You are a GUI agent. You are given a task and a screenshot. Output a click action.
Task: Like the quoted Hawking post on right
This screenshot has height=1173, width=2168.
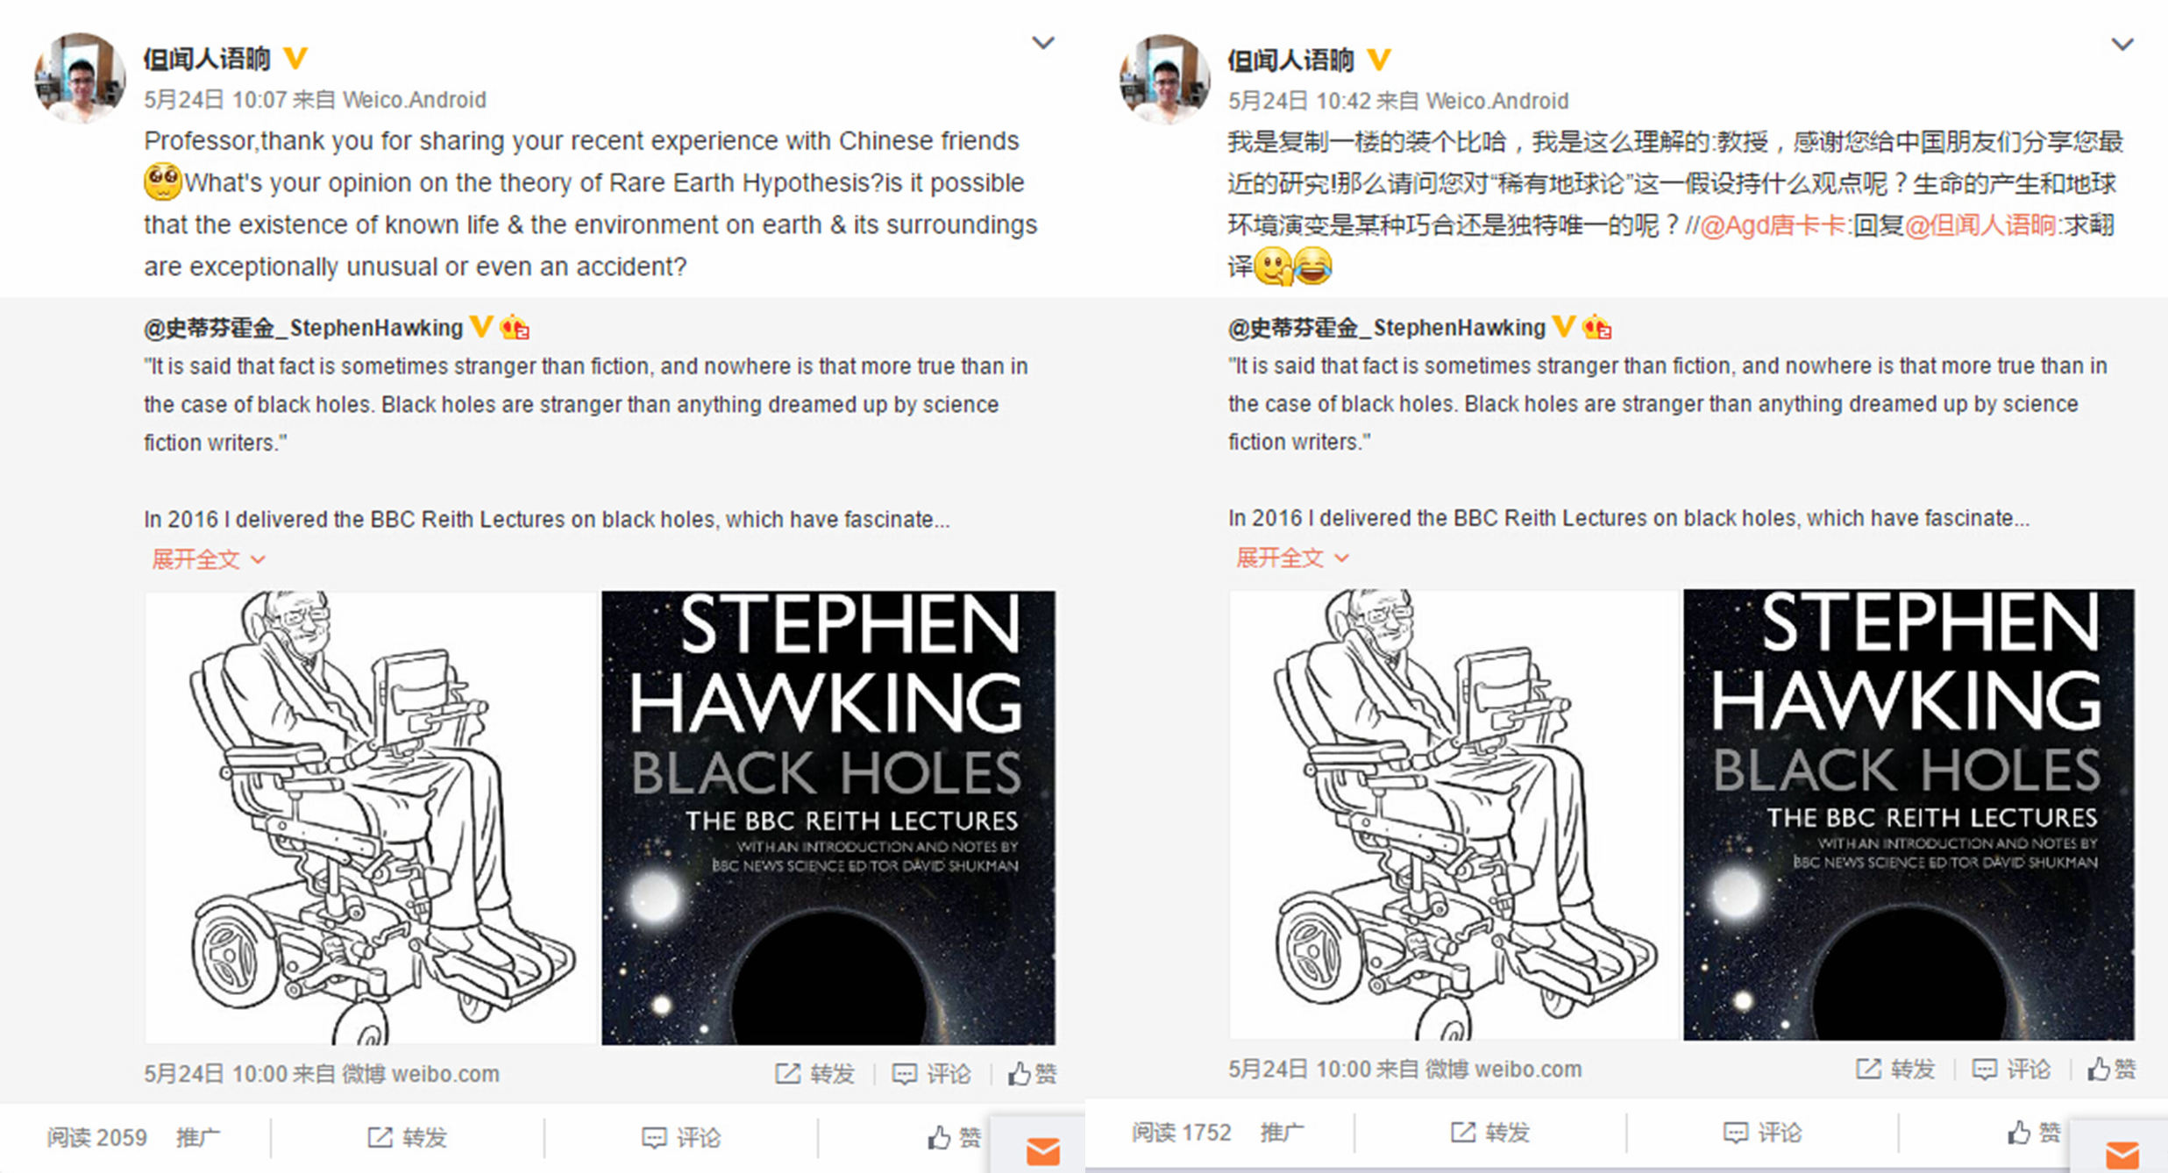pos(2111,1069)
